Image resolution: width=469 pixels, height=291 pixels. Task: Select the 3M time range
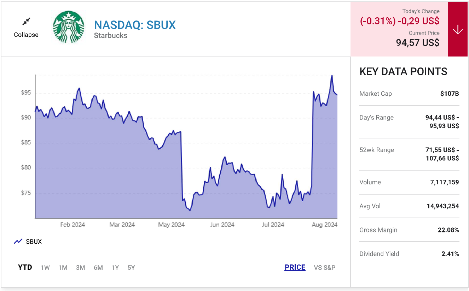[81, 268]
